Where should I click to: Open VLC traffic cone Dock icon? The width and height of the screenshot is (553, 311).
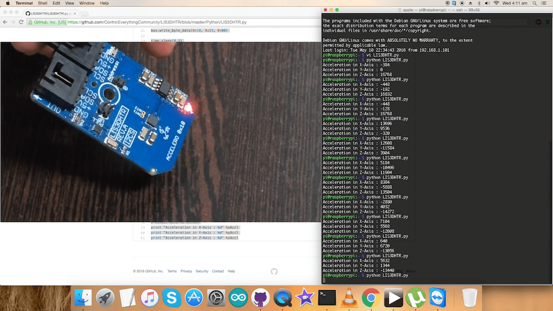point(349,298)
